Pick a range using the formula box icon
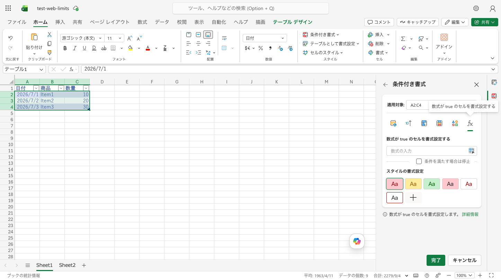 (x=472, y=151)
